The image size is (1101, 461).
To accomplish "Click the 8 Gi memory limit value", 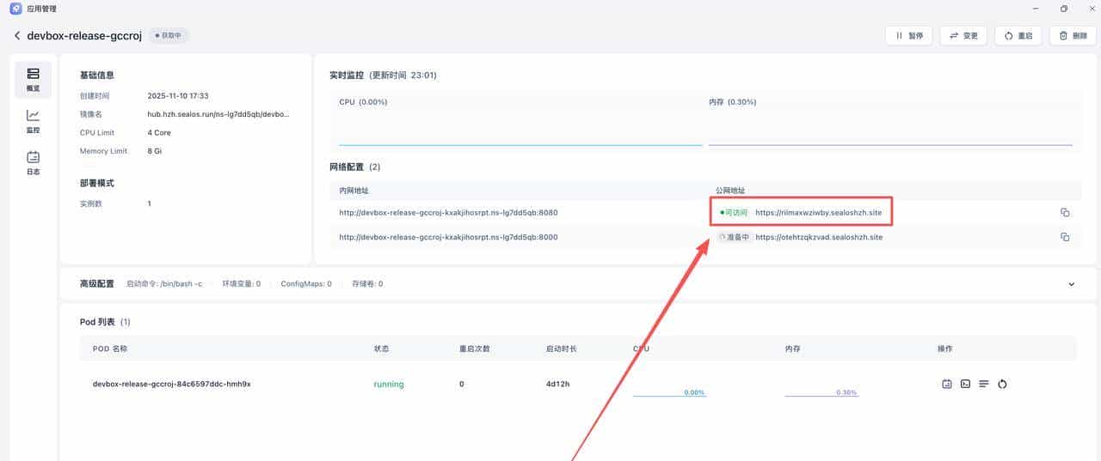I will pos(155,151).
